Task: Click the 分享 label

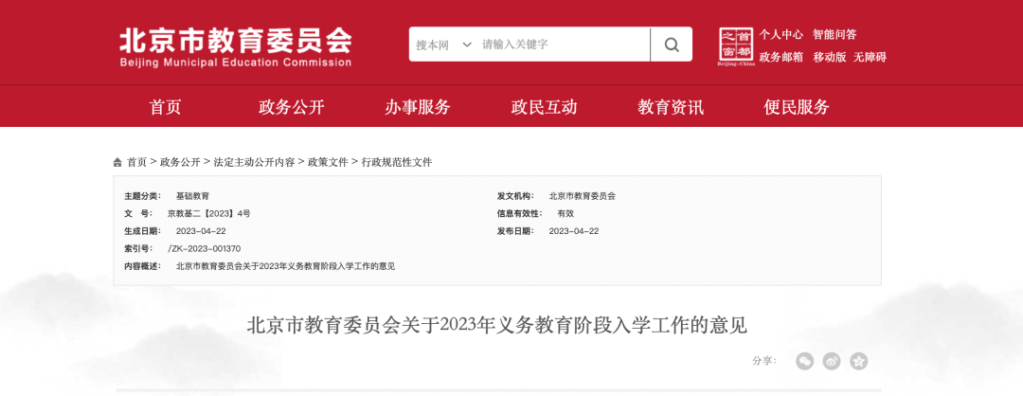Action: pyautogui.click(x=764, y=361)
